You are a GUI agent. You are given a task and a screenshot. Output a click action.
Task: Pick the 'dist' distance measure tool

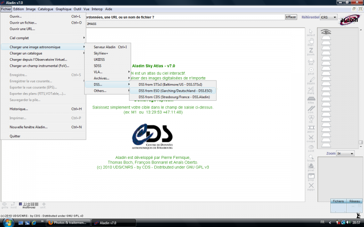click(x=311, y=62)
